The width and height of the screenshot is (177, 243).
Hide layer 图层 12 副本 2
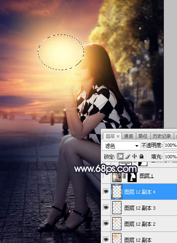(x=106, y=224)
